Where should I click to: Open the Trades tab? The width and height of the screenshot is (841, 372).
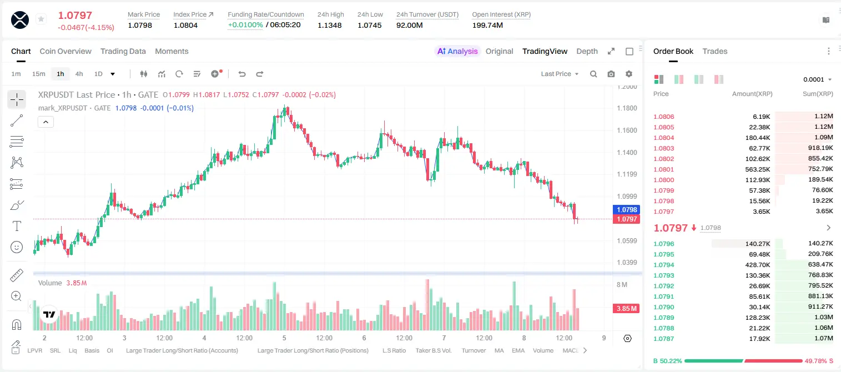(x=714, y=51)
